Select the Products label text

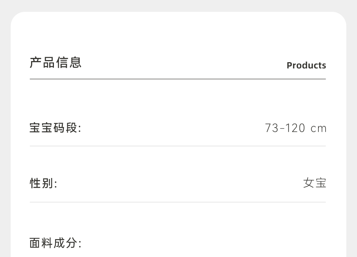click(x=306, y=65)
